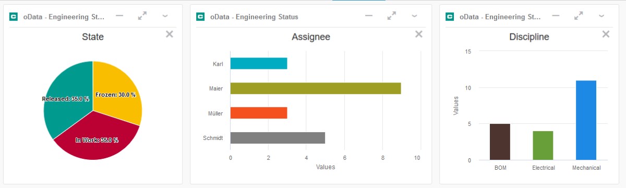Click the green oData icon on State panel
The image size is (626, 188).
click(14, 17)
